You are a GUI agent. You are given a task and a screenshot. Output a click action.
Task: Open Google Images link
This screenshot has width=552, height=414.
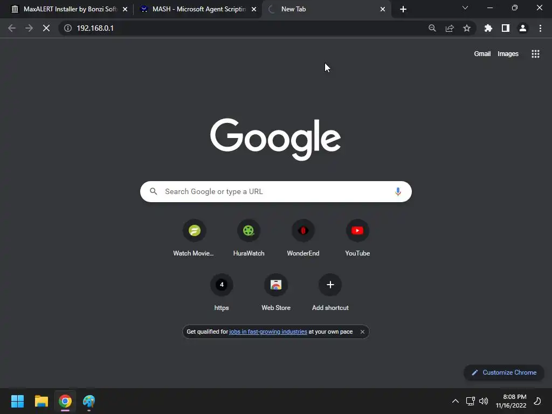point(508,54)
